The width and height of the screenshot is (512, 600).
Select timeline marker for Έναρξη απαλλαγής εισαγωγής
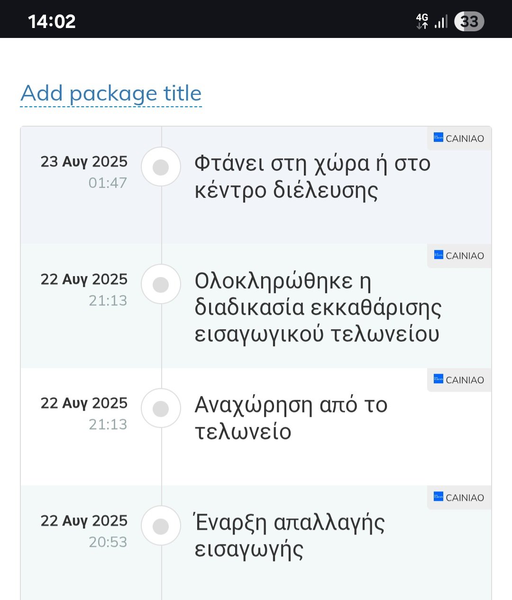coord(161,526)
